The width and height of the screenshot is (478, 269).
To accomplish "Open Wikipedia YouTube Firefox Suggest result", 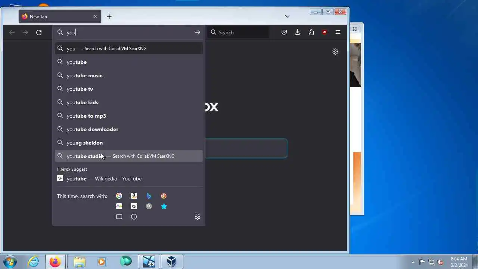I will click(129, 179).
